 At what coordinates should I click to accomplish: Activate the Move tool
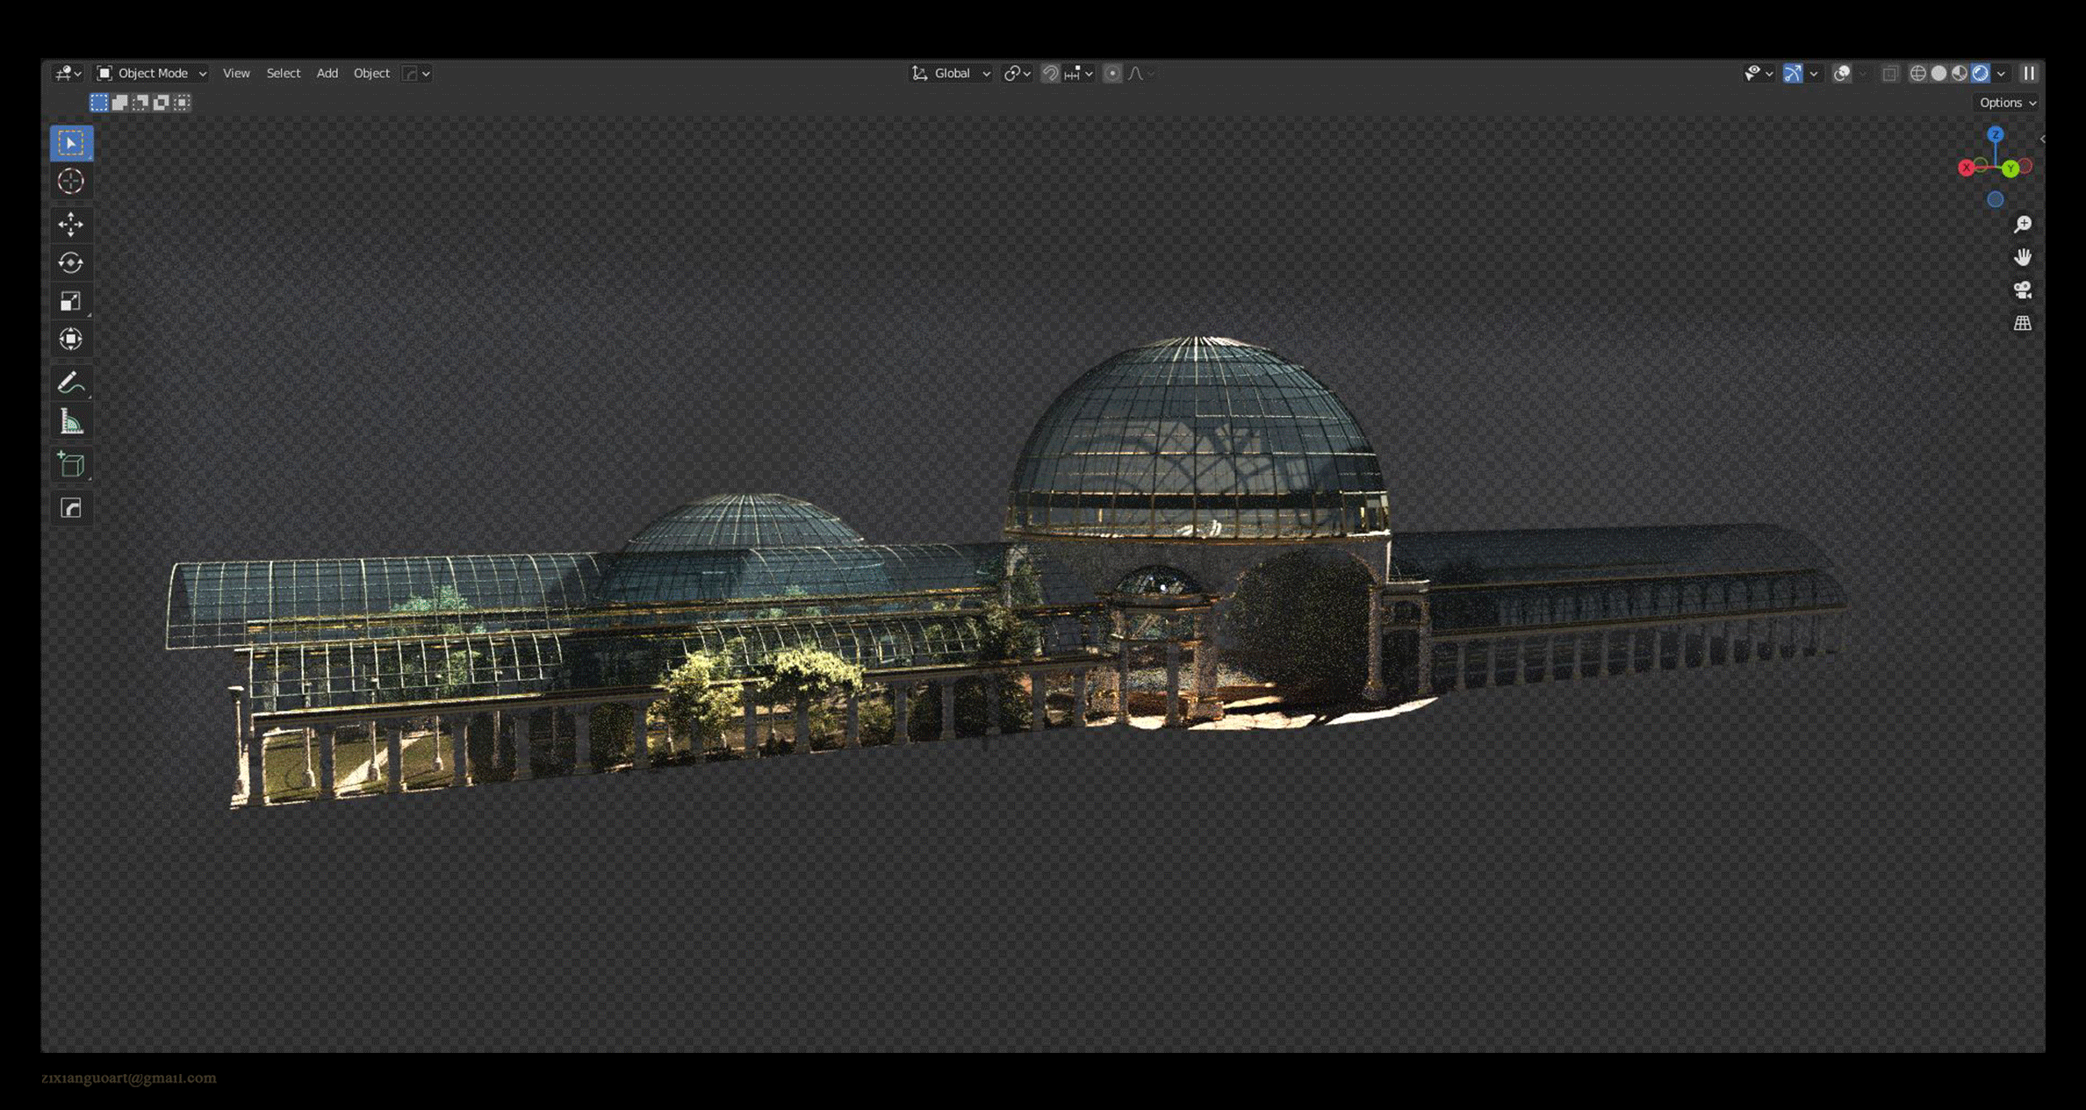[x=71, y=224]
